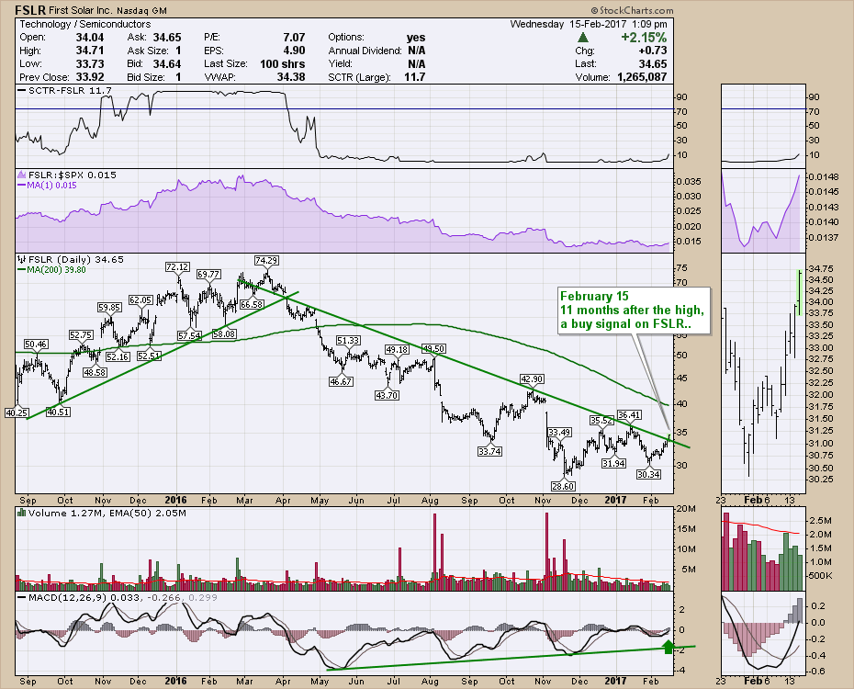The width and height of the screenshot is (854, 689).
Task: Click the 59.85 price label
Action: pos(109,308)
